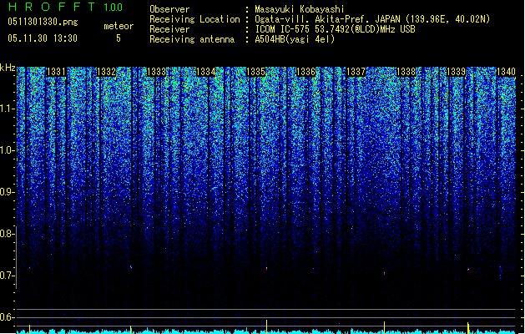The height and width of the screenshot is (334, 525).
Task: Click the 0.7 kHz axis label
Action: [7, 276]
